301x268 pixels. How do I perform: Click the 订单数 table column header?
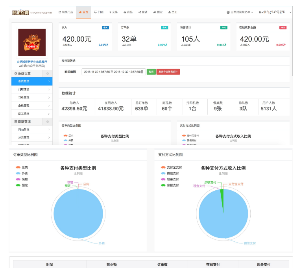point(163,264)
